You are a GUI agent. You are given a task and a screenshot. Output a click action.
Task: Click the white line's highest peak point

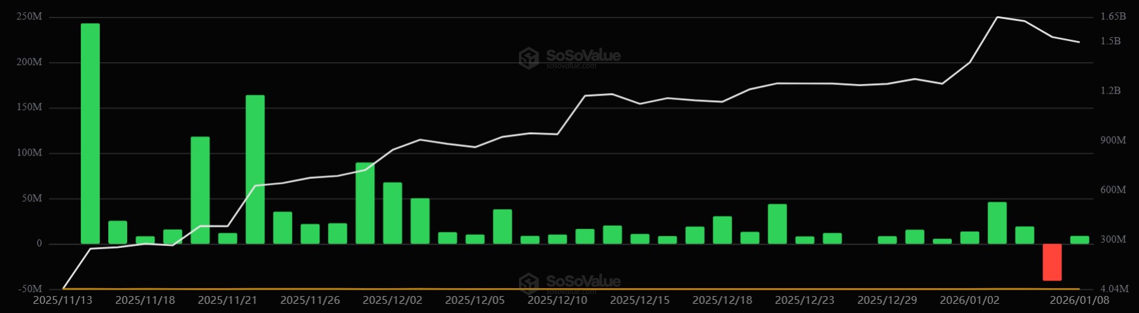(x=997, y=17)
